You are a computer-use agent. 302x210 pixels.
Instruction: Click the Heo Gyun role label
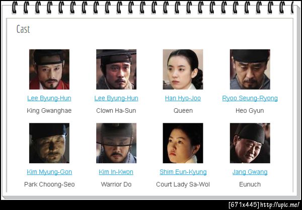point(250,111)
